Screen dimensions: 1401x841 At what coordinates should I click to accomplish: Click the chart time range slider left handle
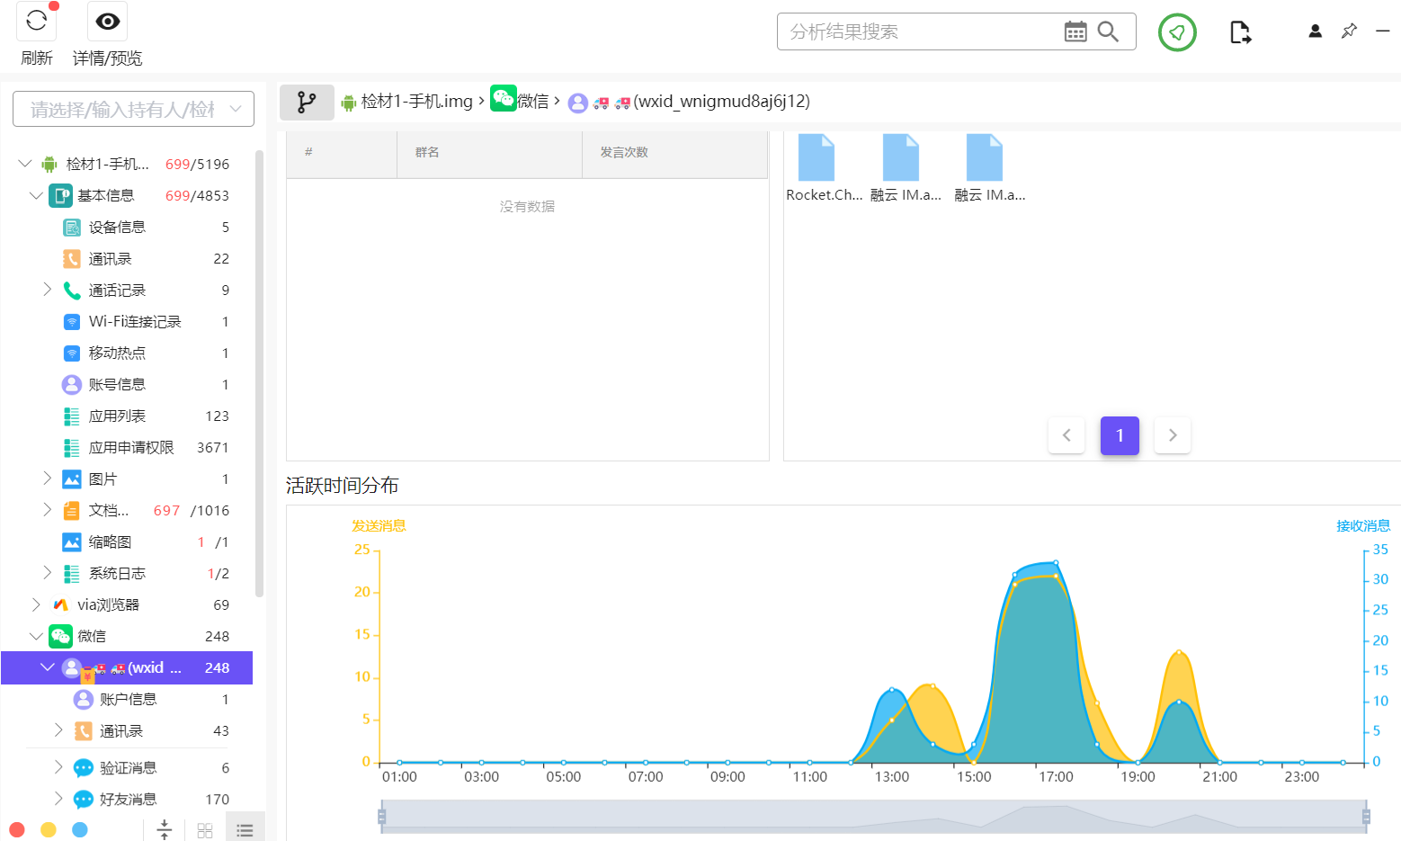click(x=381, y=817)
